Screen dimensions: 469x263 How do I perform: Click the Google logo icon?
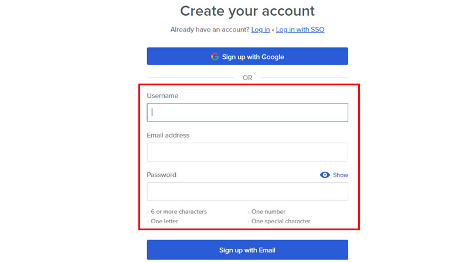215,57
